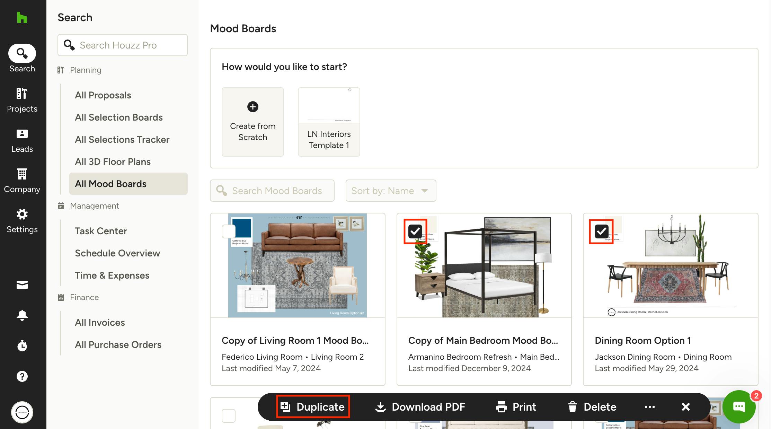Uncheck the Dining Room Option 1 board
Viewport: 771px width, 429px height.
[x=601, y=231]
